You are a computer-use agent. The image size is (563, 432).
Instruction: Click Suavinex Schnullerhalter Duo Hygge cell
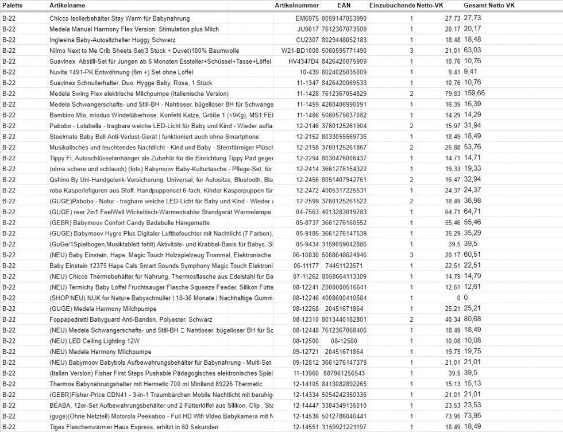point(131,83)
